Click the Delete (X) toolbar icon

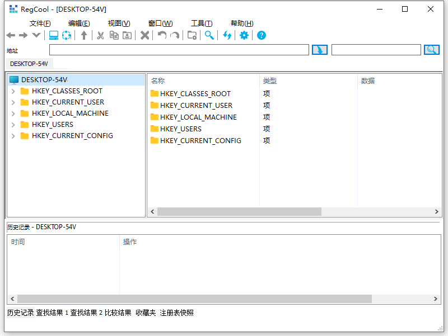point(145,35)
